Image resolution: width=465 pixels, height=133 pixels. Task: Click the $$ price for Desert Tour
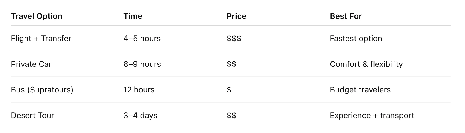[x=231, y=116]
